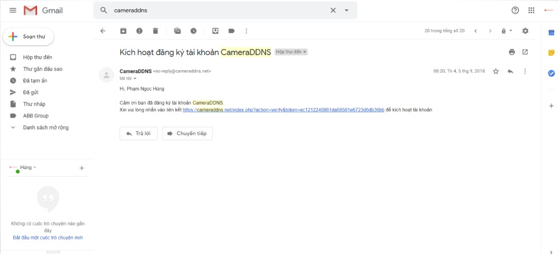The image size is (559, 254).
Task: Expand the search options dropdown arrow
Action: pyautogui.click(x=346, y=10)
